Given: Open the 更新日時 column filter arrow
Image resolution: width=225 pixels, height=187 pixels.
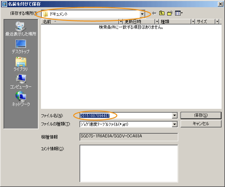Looking at the screenshot, I should (157, 22).
